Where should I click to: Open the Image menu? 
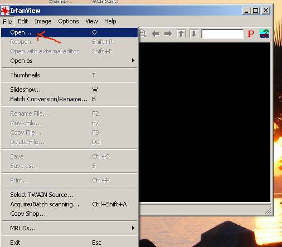tap(43, 21)
